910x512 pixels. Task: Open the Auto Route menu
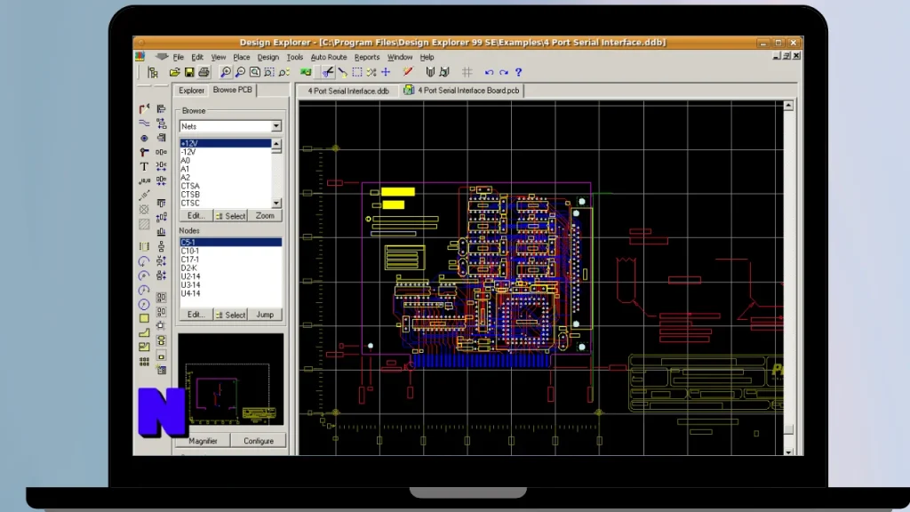(329, 57)
